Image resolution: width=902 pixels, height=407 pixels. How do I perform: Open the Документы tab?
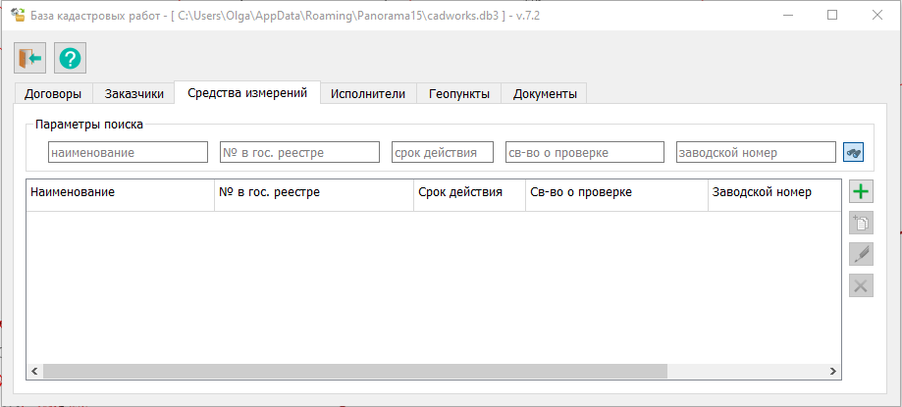545,94
